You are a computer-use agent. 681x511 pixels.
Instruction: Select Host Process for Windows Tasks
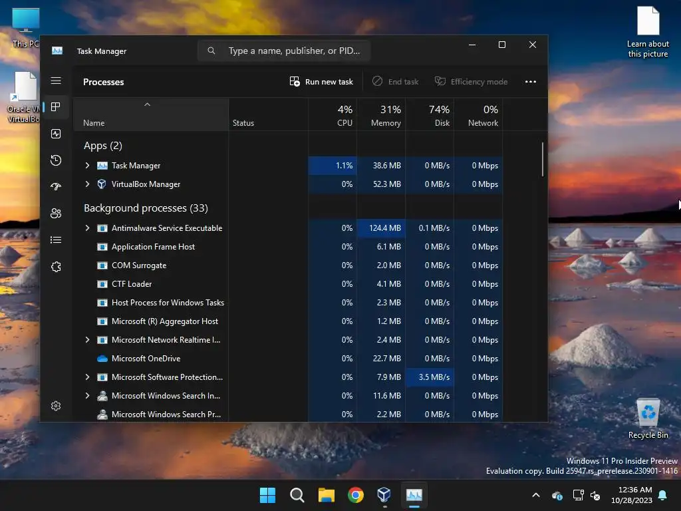pyautogui.click(x=289, y=303)
